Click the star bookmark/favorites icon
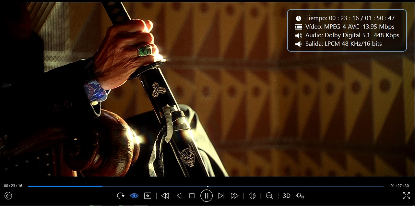The width and height of the screenshot is (415, 206). (148, 196)
